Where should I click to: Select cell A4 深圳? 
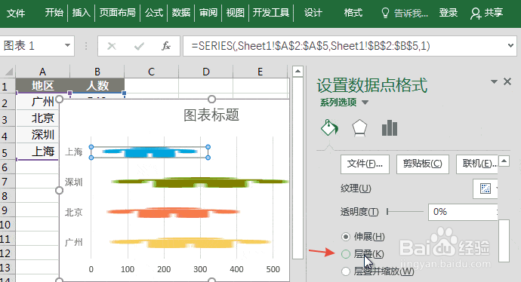click(37, 135)
